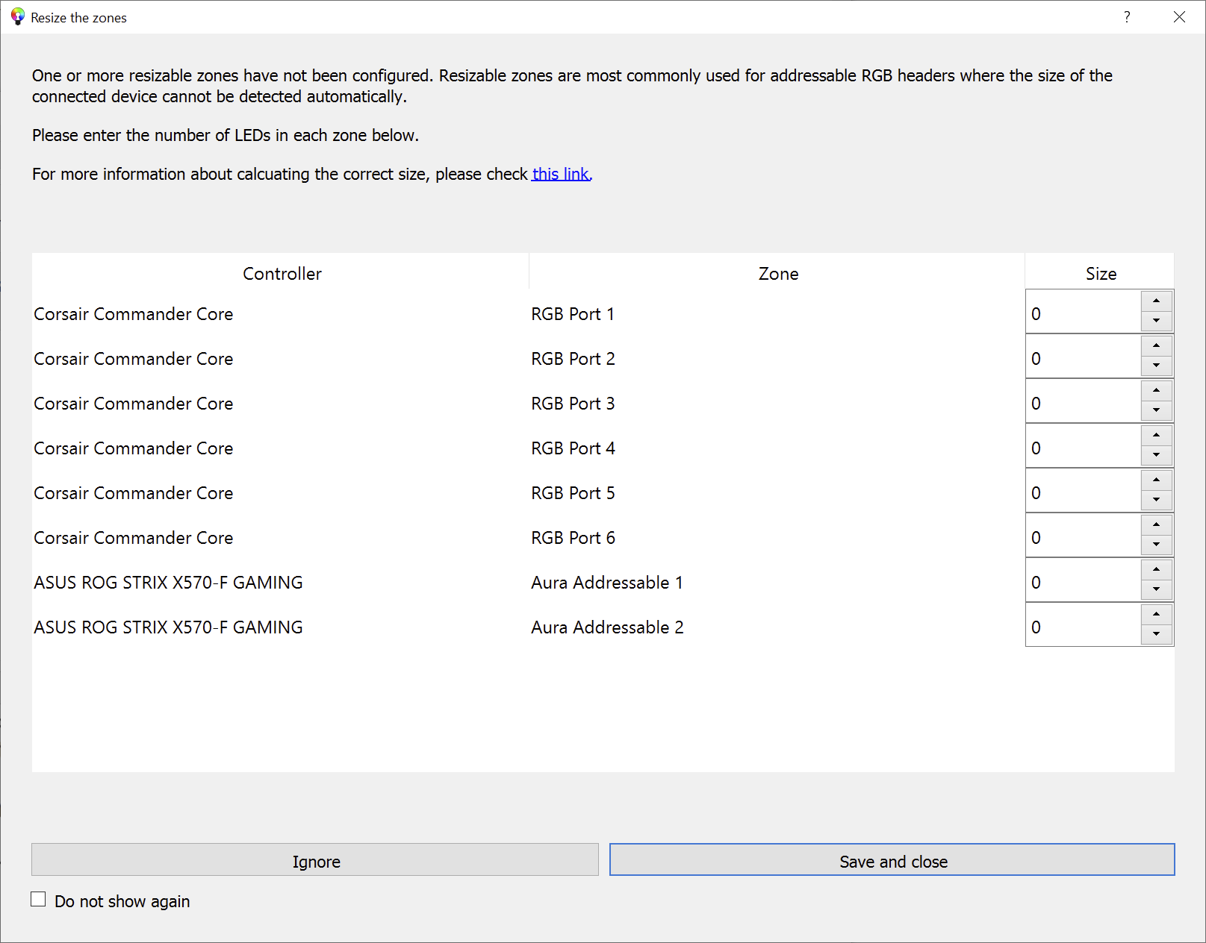
Task: Focus the Aura Addressable 1 size field
Action: coord(1084,580)
